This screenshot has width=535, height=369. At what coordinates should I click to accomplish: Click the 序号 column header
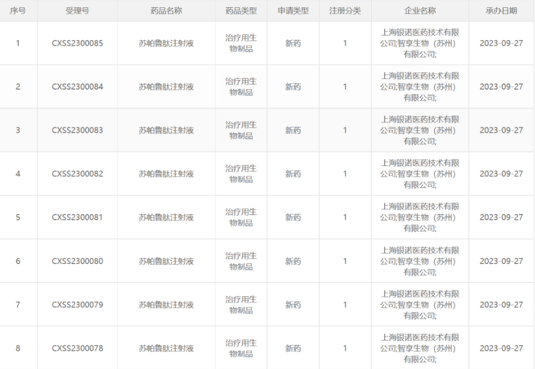click(17, 11)
